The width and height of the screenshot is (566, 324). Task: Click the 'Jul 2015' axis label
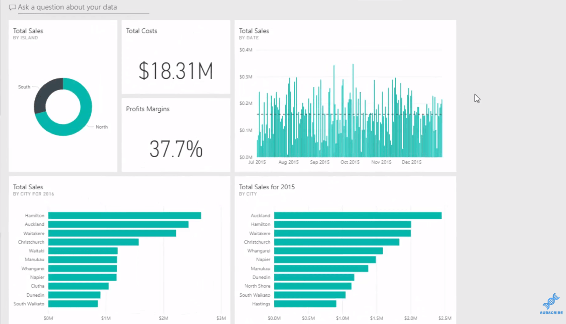pos(257,162)
